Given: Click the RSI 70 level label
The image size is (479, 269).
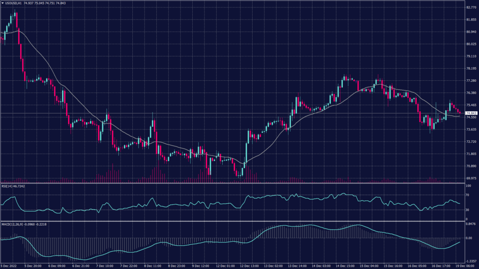Looking at the screenshot, I should click(x=467, y=195).
